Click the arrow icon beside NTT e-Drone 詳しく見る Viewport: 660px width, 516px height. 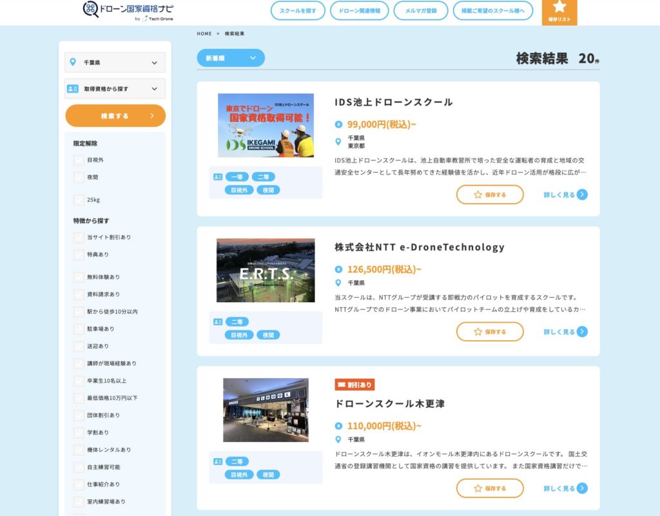coord(582,332)
